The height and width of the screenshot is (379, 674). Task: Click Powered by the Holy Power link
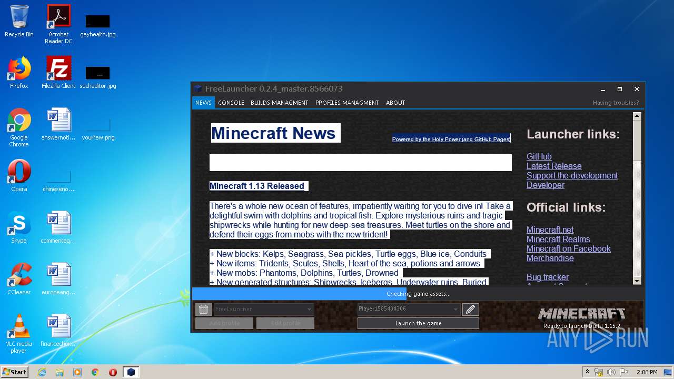click(x=451, y=139)
